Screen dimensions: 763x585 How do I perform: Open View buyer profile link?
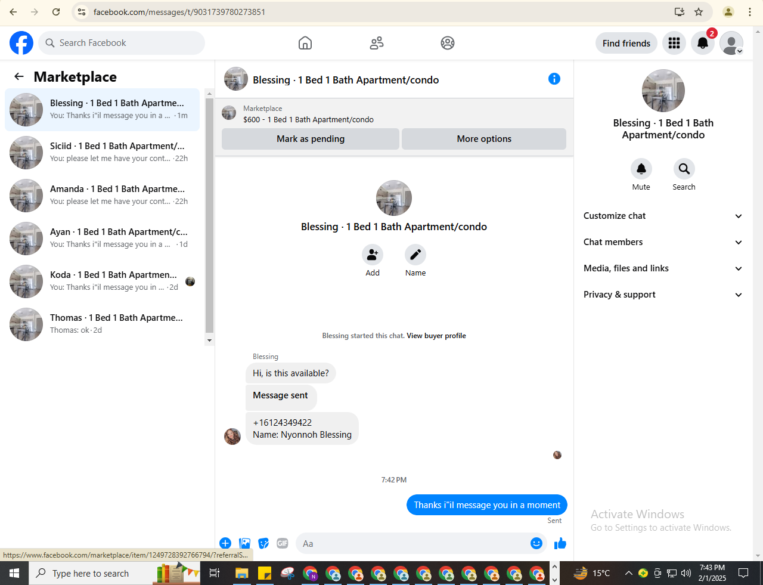pyautogui.click(x=436, y=336)
